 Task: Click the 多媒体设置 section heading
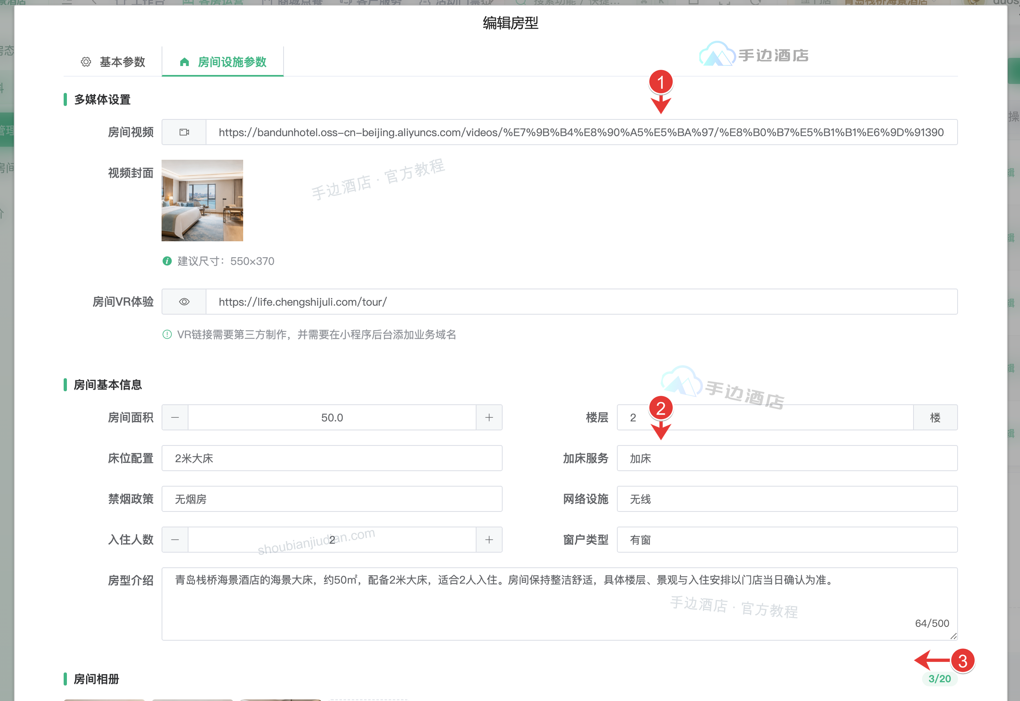(x=102, y=100)
